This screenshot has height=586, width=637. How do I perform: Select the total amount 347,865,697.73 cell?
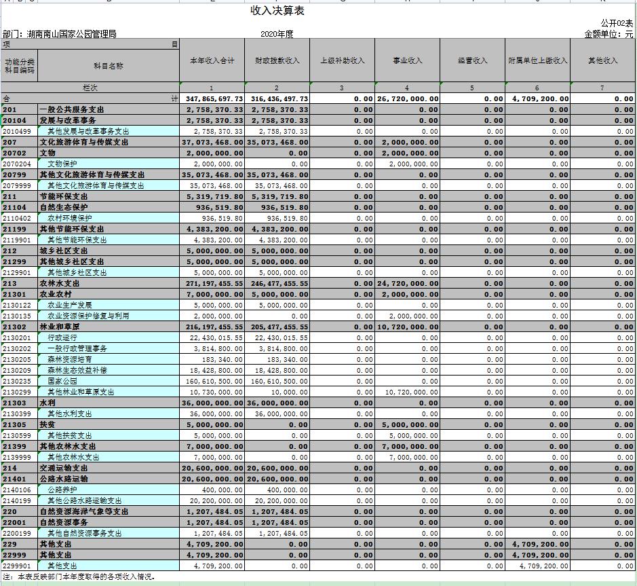(x=212, y=98)
